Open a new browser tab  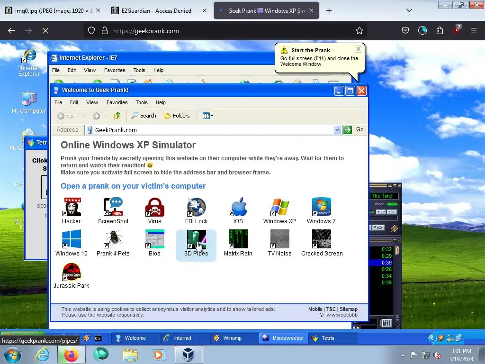(x=329, y=11)
